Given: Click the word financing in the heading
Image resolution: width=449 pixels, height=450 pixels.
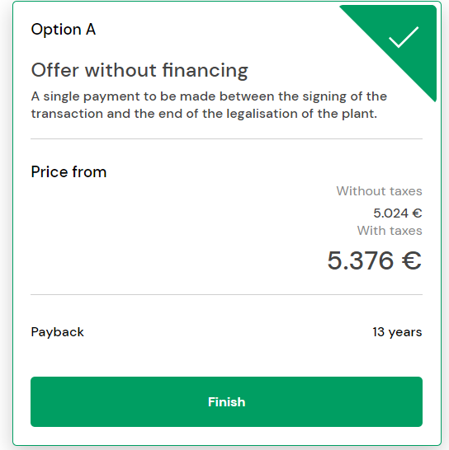Looking at the screenshot, I should pyautogui.click(x=205, y=70).
